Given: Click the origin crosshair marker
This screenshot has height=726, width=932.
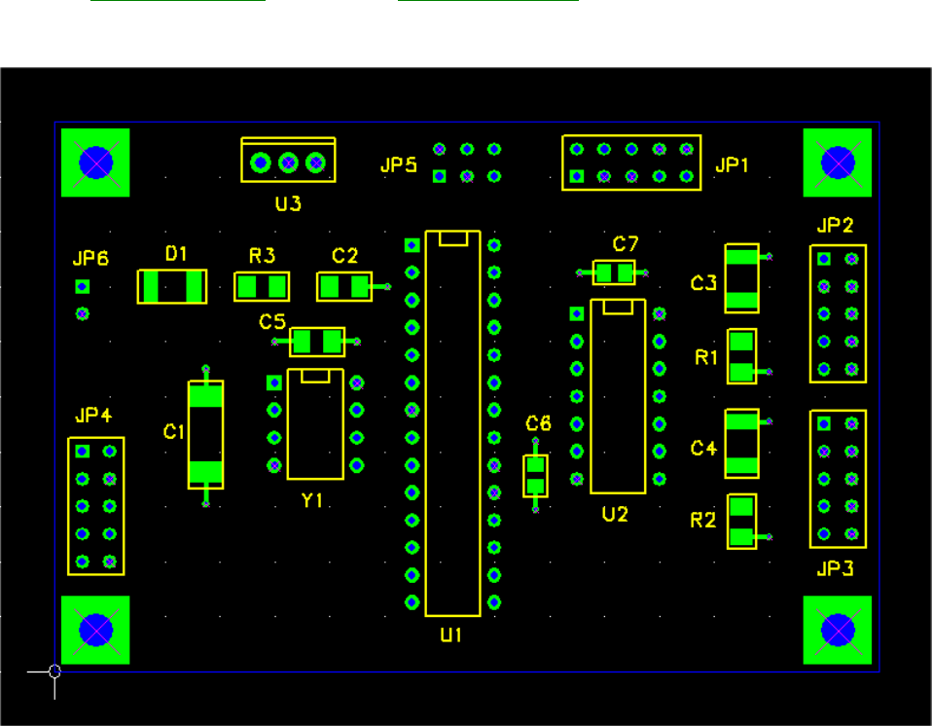Looking at the screenshot, I should point(54,672).
